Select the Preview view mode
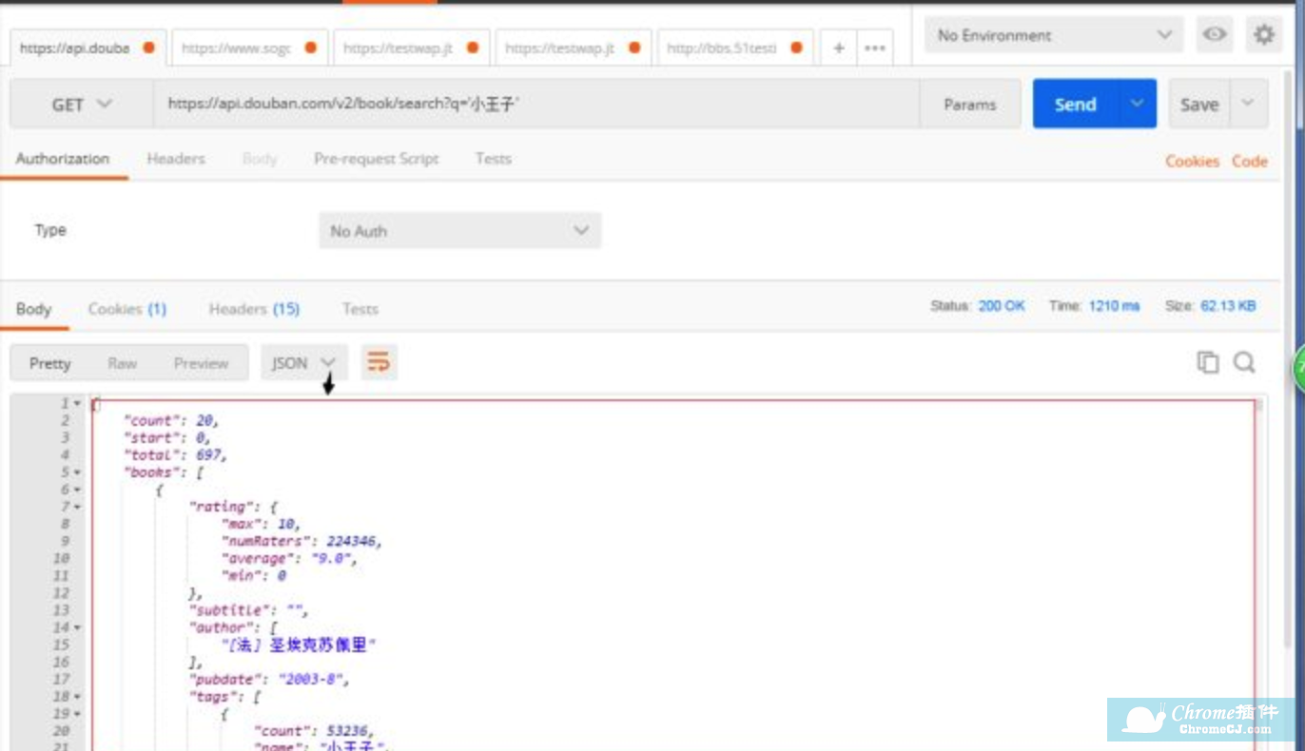1305x751 pixels. (201, 363)
